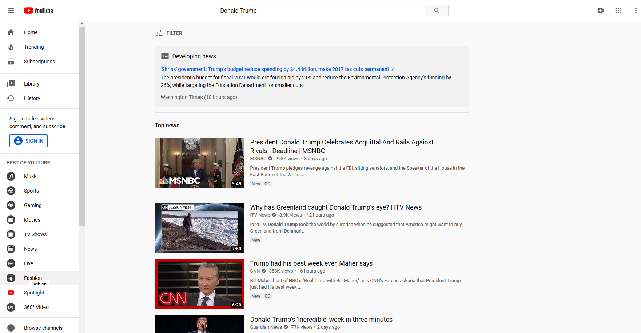This screenshot has height=333, width=641.
Task: Click external link icon after budget headline
Action: pyautogui.click(x=392, y=69)
